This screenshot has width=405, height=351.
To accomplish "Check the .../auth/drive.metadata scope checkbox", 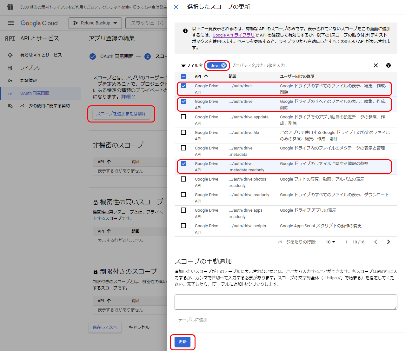I will pos(183,148).
